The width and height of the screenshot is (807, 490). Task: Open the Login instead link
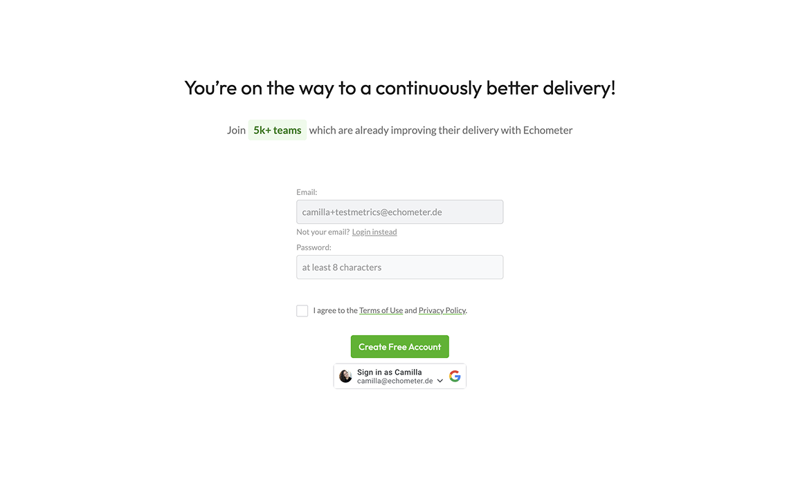tap(374, 232)
